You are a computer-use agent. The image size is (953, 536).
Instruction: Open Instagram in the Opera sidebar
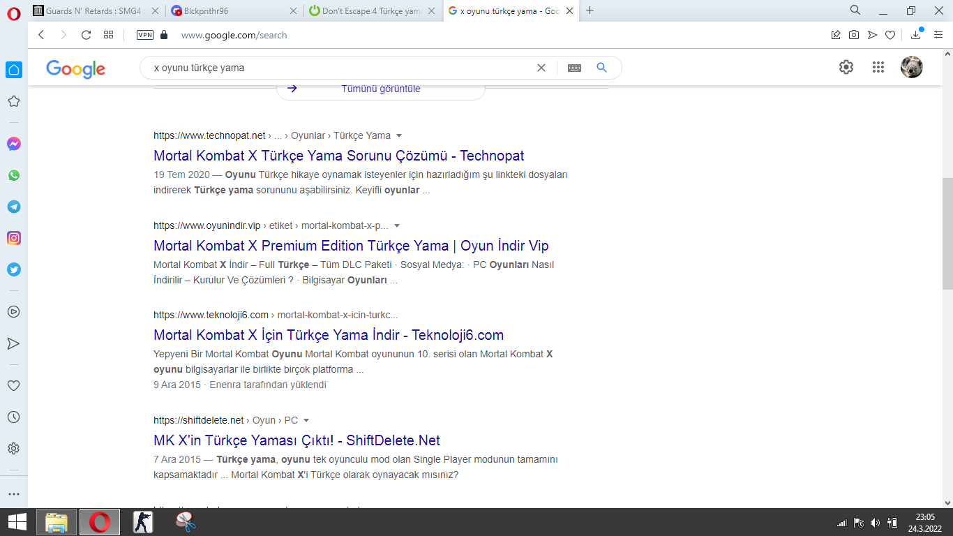14,238
